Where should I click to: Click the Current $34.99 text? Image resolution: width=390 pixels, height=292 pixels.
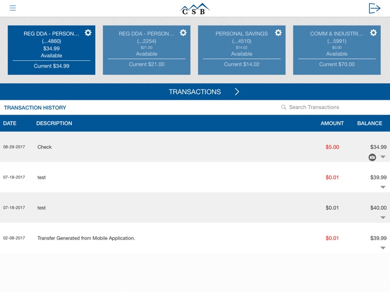pyautogui.click(x=51, y=66)
